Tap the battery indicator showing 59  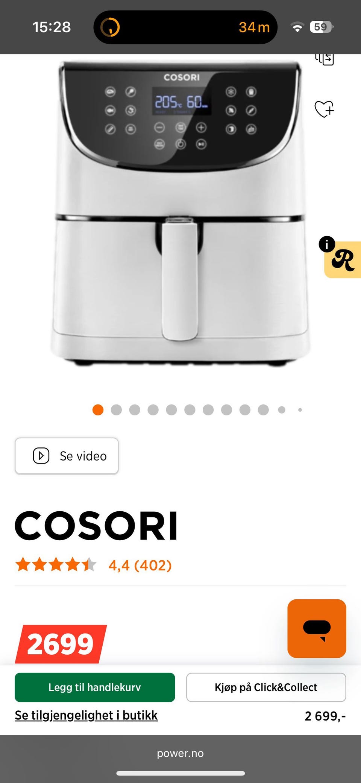pyautogui.click(x=322, y=27)
